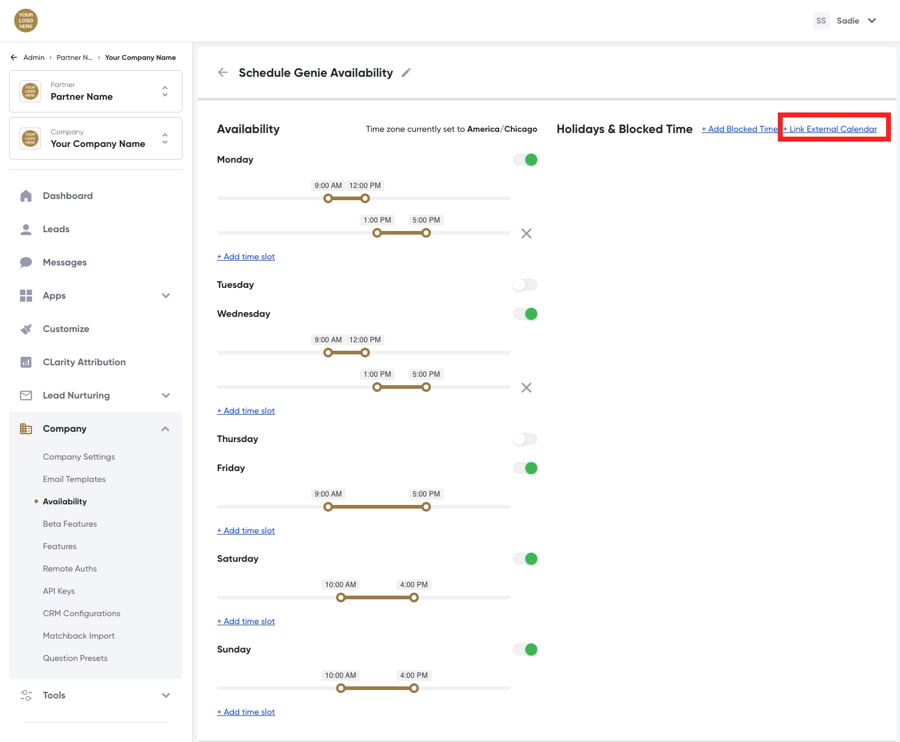Click the Messages speech bubble icon

click(26, 262)
